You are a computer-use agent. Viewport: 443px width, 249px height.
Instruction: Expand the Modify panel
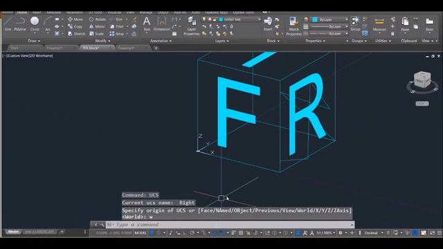[x=102, y=41]
